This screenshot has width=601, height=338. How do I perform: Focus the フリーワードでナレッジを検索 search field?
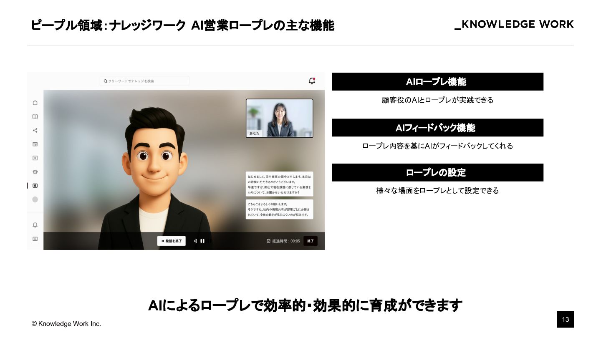coord(144,81)
